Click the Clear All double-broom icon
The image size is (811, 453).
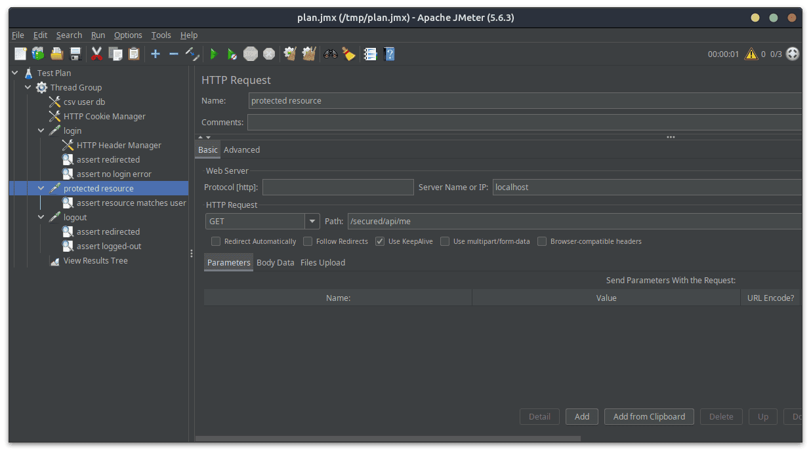tap(308, 54)
